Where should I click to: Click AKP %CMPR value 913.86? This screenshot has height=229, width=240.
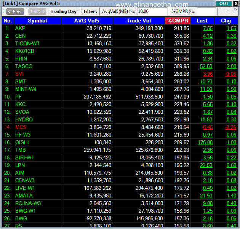click(x=182, y=28)
